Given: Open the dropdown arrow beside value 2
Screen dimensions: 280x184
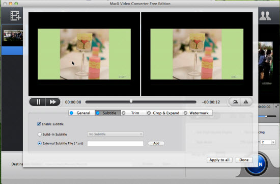Looking at the screenshot, I should tap(273, 142).
